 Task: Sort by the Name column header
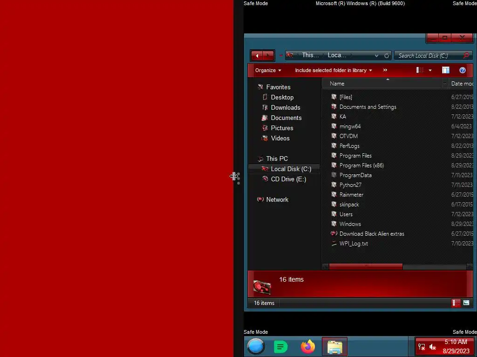382,84
